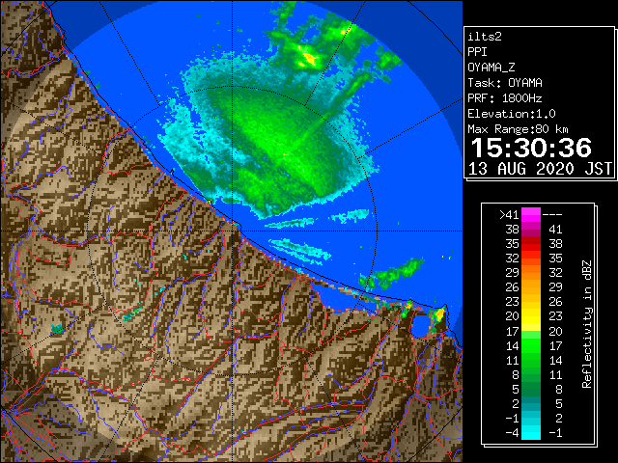Click the radar center at the coast
The height and width of the screenshot is (463, 618).
pyautogui.click(x=232, y=231)
